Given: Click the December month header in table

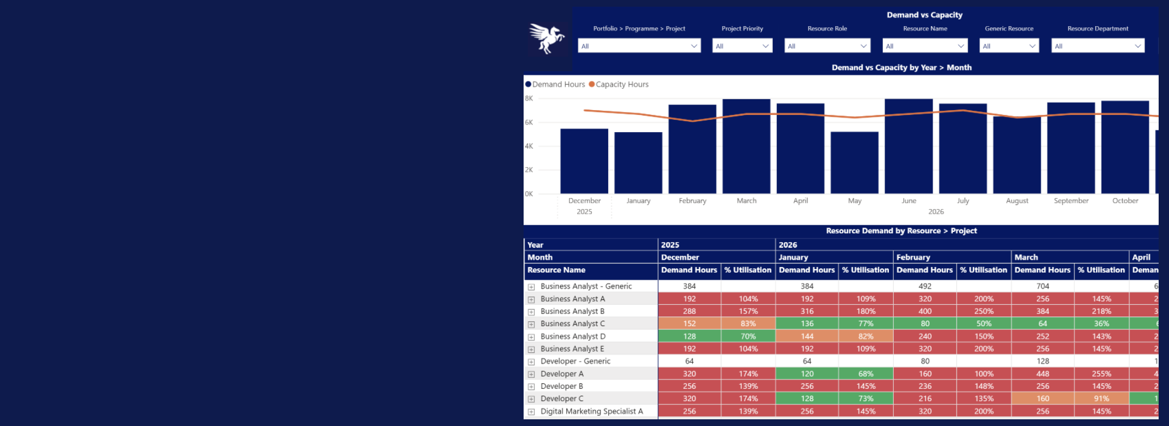Looking at the screenshot, I should [x=717, y=257].
